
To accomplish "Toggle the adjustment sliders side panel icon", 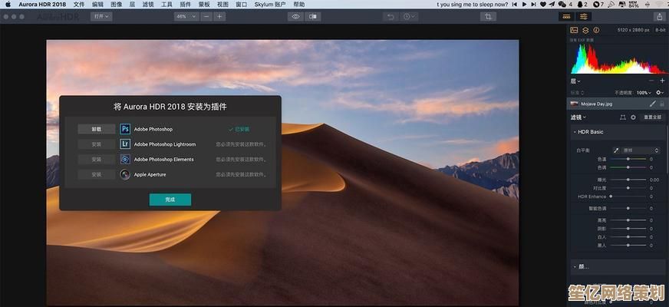I will click(x=583, y=17).
